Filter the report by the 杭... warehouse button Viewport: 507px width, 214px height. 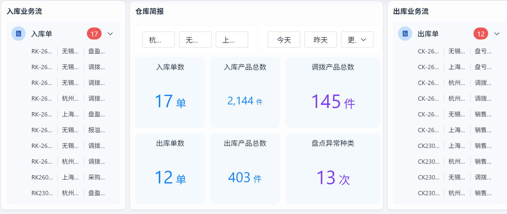(158, 40)
